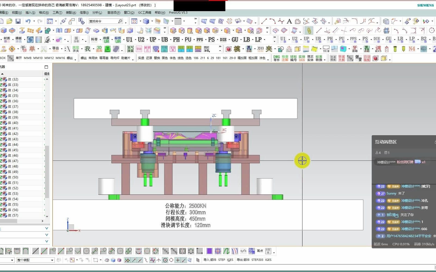Activate the 自动装配 auto-assembly tool

point(367,58)
